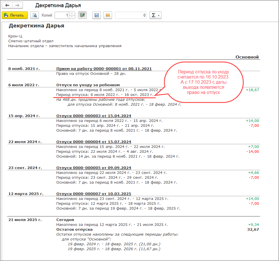Focus the Копий number field
This screenshot has width=279, height=261.
(62, 15)
